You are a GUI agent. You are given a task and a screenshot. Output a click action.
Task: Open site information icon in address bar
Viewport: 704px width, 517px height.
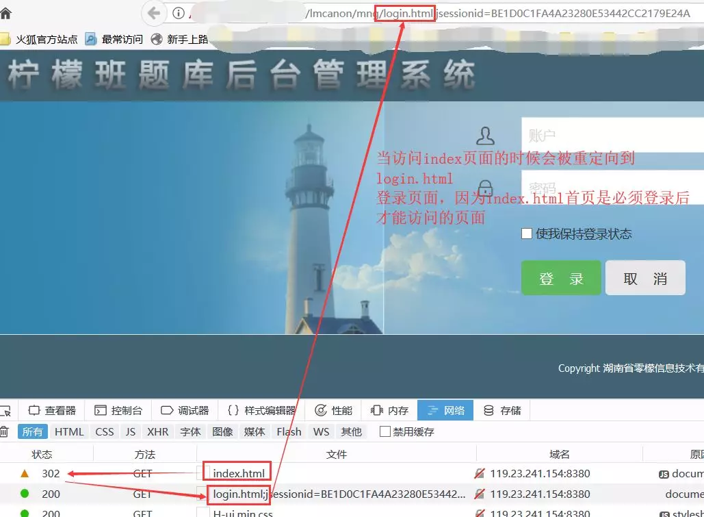pyautogui.click(x=178, y=13)
